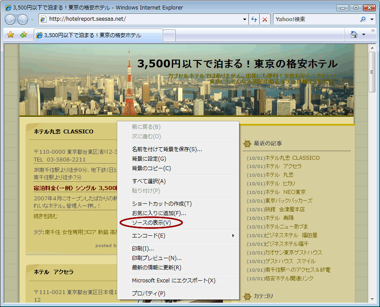
Task: Click the empty new tab button
Action: (x=169, y=35)
